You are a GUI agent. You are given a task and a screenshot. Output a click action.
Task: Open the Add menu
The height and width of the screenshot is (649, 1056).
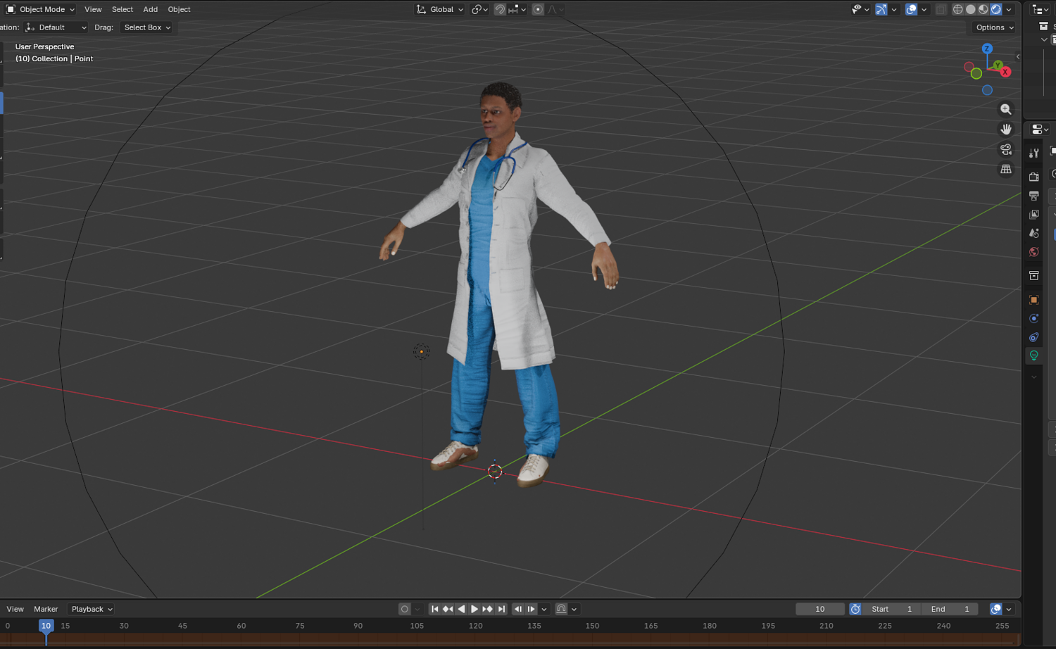point(151,9)
